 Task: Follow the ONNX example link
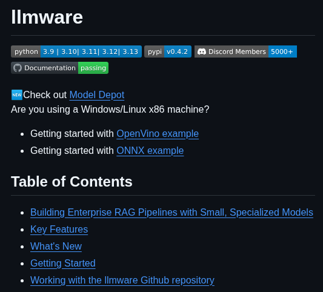150,150
